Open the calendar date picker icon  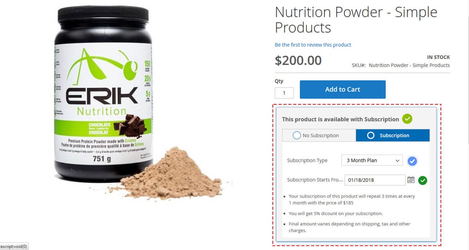(411, 180)
